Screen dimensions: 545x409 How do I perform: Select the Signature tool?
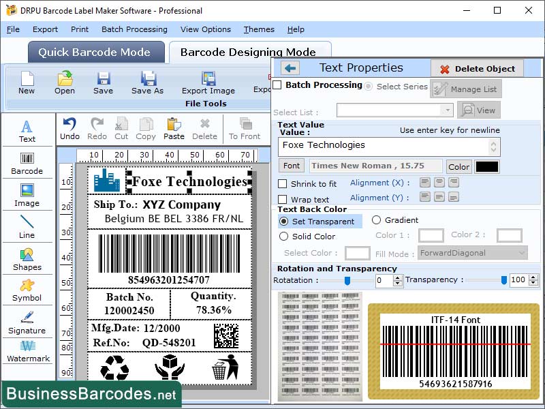coord(27,324)
